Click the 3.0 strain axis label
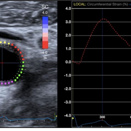This screenshot has height=131, width=131. click(x=68, y=22)
